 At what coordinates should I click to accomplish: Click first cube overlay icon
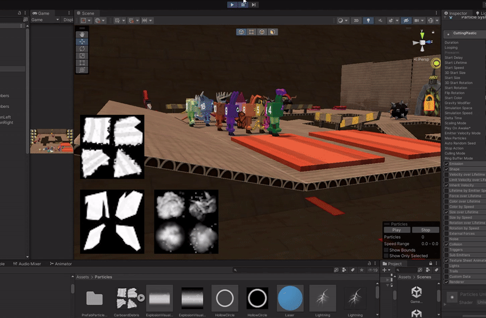241,32
